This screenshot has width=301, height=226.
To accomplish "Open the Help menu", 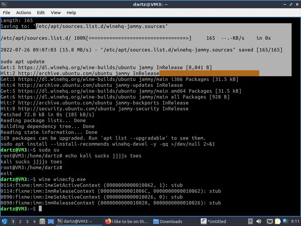I will (71, 12).
